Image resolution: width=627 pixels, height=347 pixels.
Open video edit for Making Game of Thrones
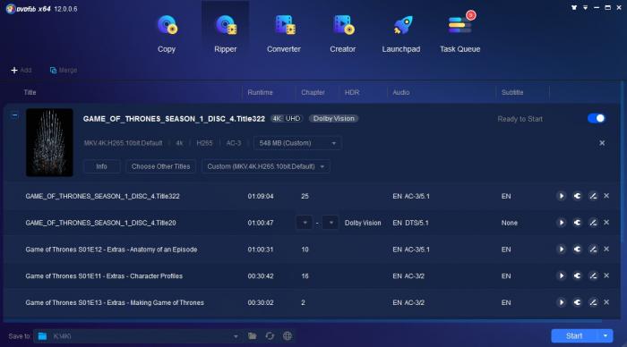click(593, 302)
